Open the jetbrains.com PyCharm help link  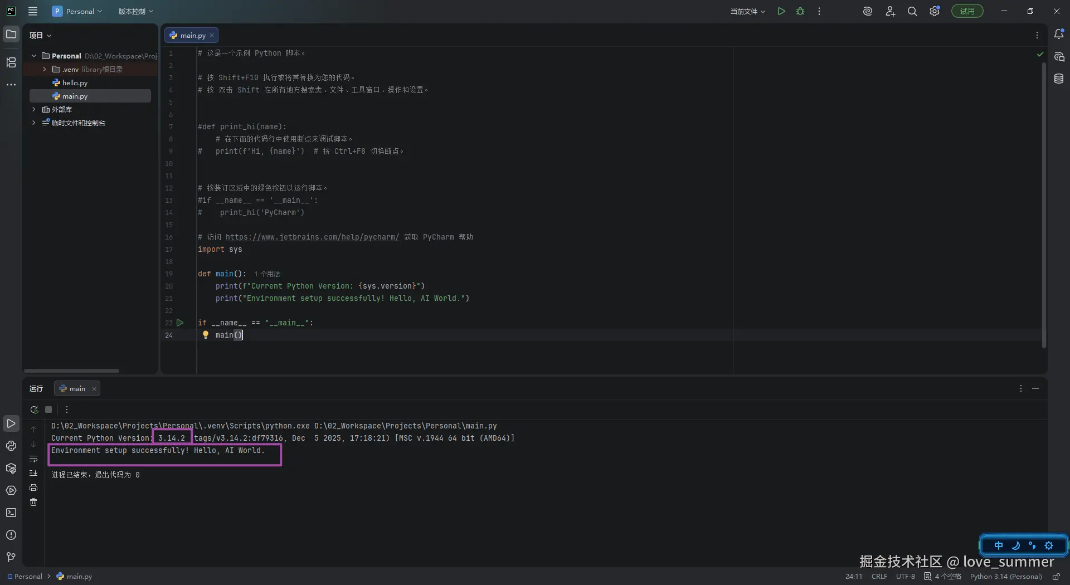(x=312, y=237)
